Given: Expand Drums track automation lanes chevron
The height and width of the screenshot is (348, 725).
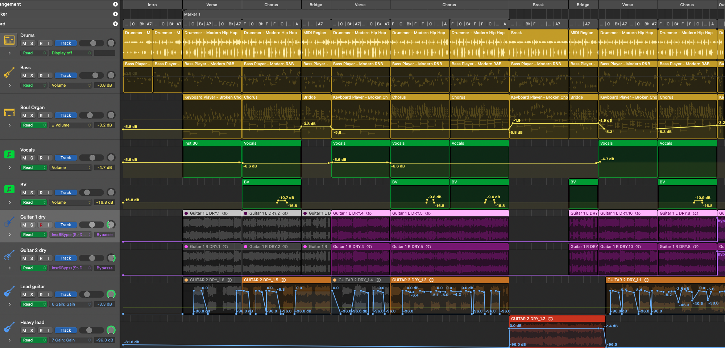Looking at the screenshot, I should pyautogui.click(x=9, y=53).
